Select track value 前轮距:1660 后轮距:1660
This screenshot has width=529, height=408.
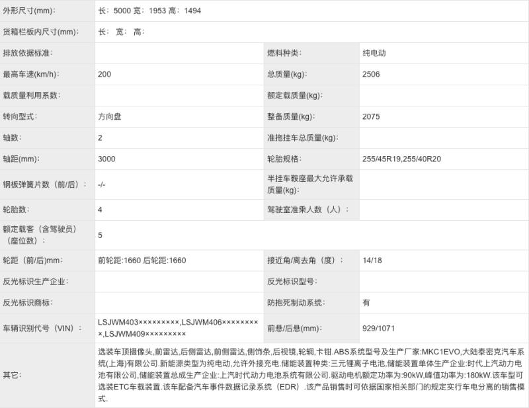[142, 261]
